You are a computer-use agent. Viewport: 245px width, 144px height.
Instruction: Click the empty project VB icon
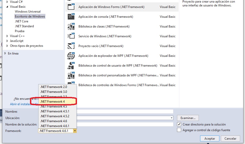point(71,46)
